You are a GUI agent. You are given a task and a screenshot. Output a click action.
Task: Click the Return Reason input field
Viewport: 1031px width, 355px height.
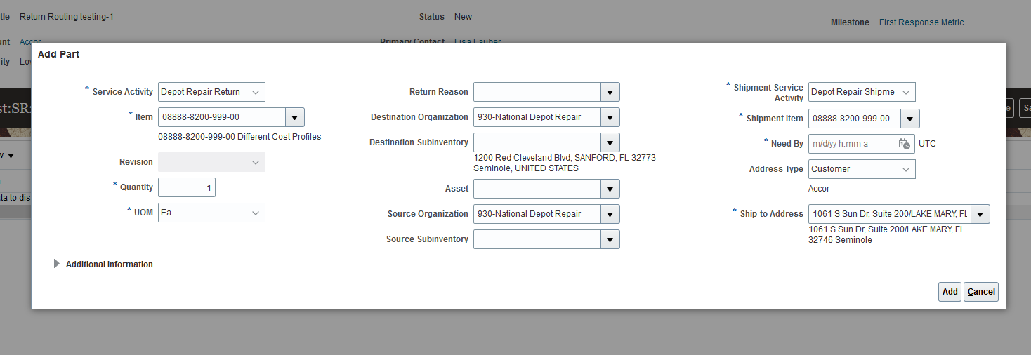(x=537, y=92)
